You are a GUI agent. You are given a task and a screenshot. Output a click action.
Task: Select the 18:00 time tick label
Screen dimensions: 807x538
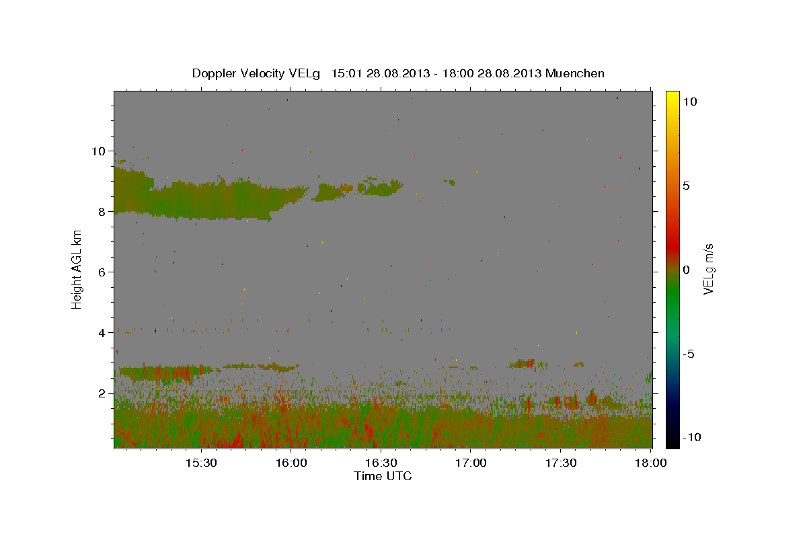tap(650, 463)
